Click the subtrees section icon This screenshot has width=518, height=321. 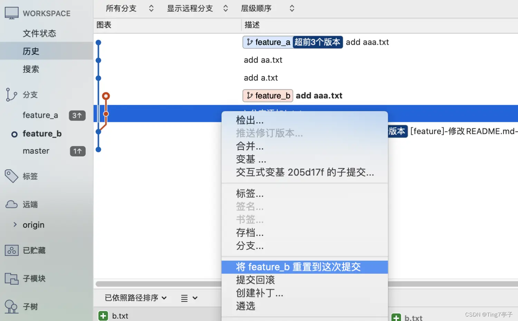11,307
